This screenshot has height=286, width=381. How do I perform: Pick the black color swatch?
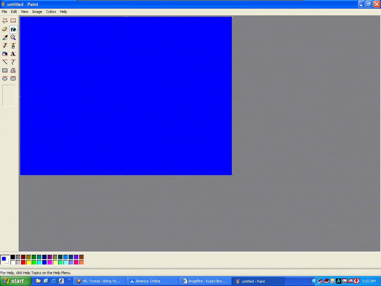click(13, 257)
